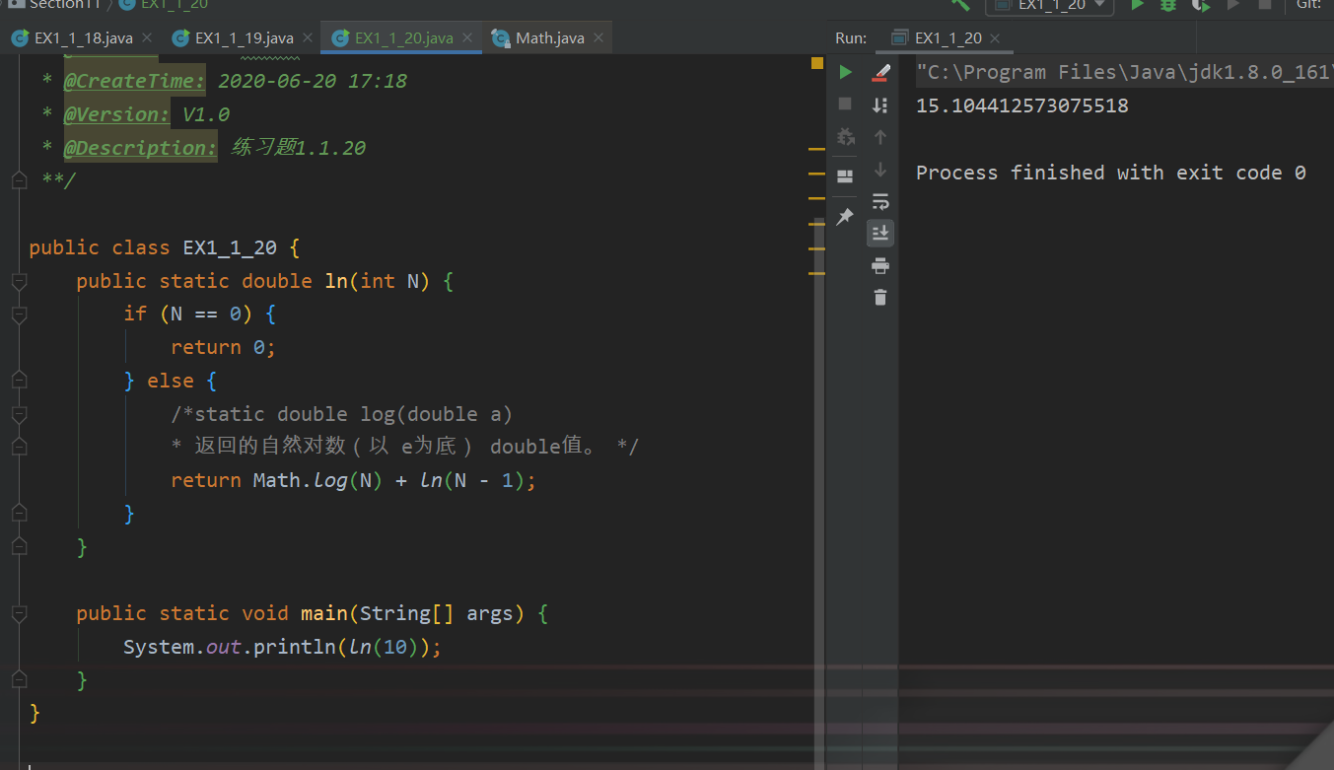This screenshot has width=1334, height=770.
Task: Open the Math.java tab
Action: 549,38
